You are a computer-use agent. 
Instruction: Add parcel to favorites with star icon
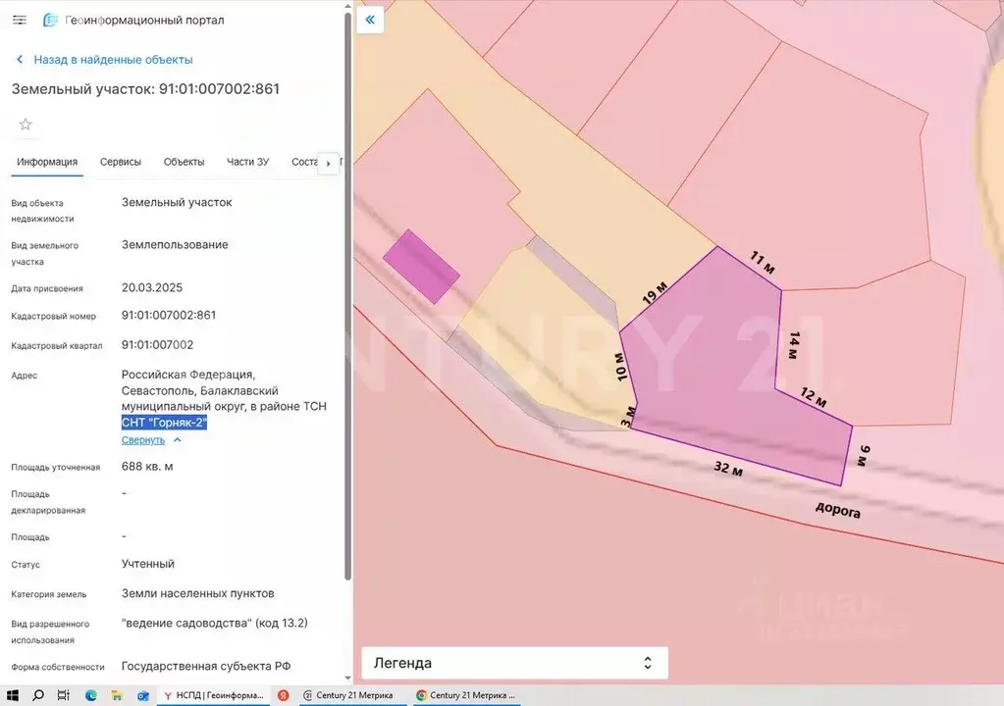tap(26, 125)
